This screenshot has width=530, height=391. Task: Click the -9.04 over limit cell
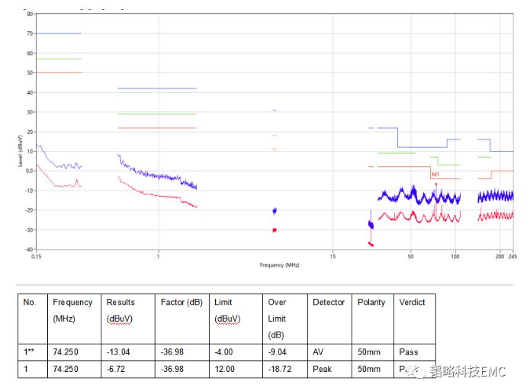(x=278, y=352)
